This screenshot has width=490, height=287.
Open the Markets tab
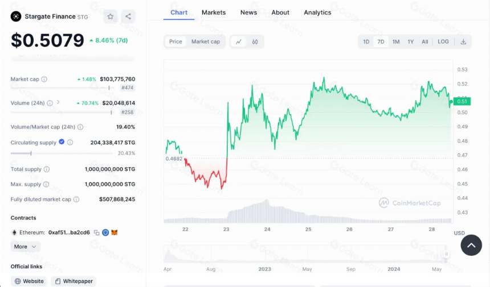(x=214, y=13)
